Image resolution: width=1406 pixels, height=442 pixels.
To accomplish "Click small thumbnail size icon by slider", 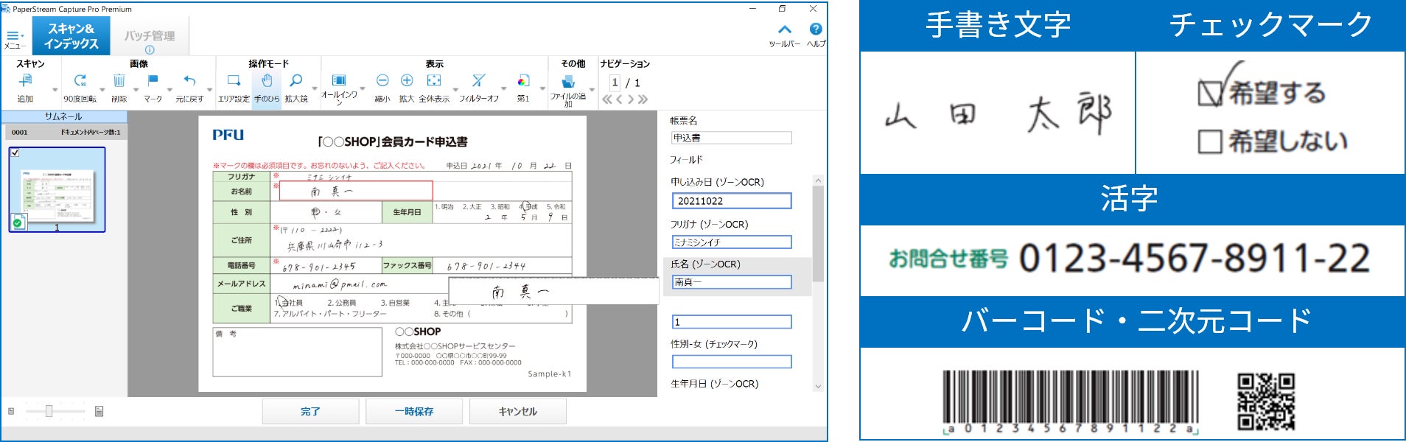I will tap(11, 411).
